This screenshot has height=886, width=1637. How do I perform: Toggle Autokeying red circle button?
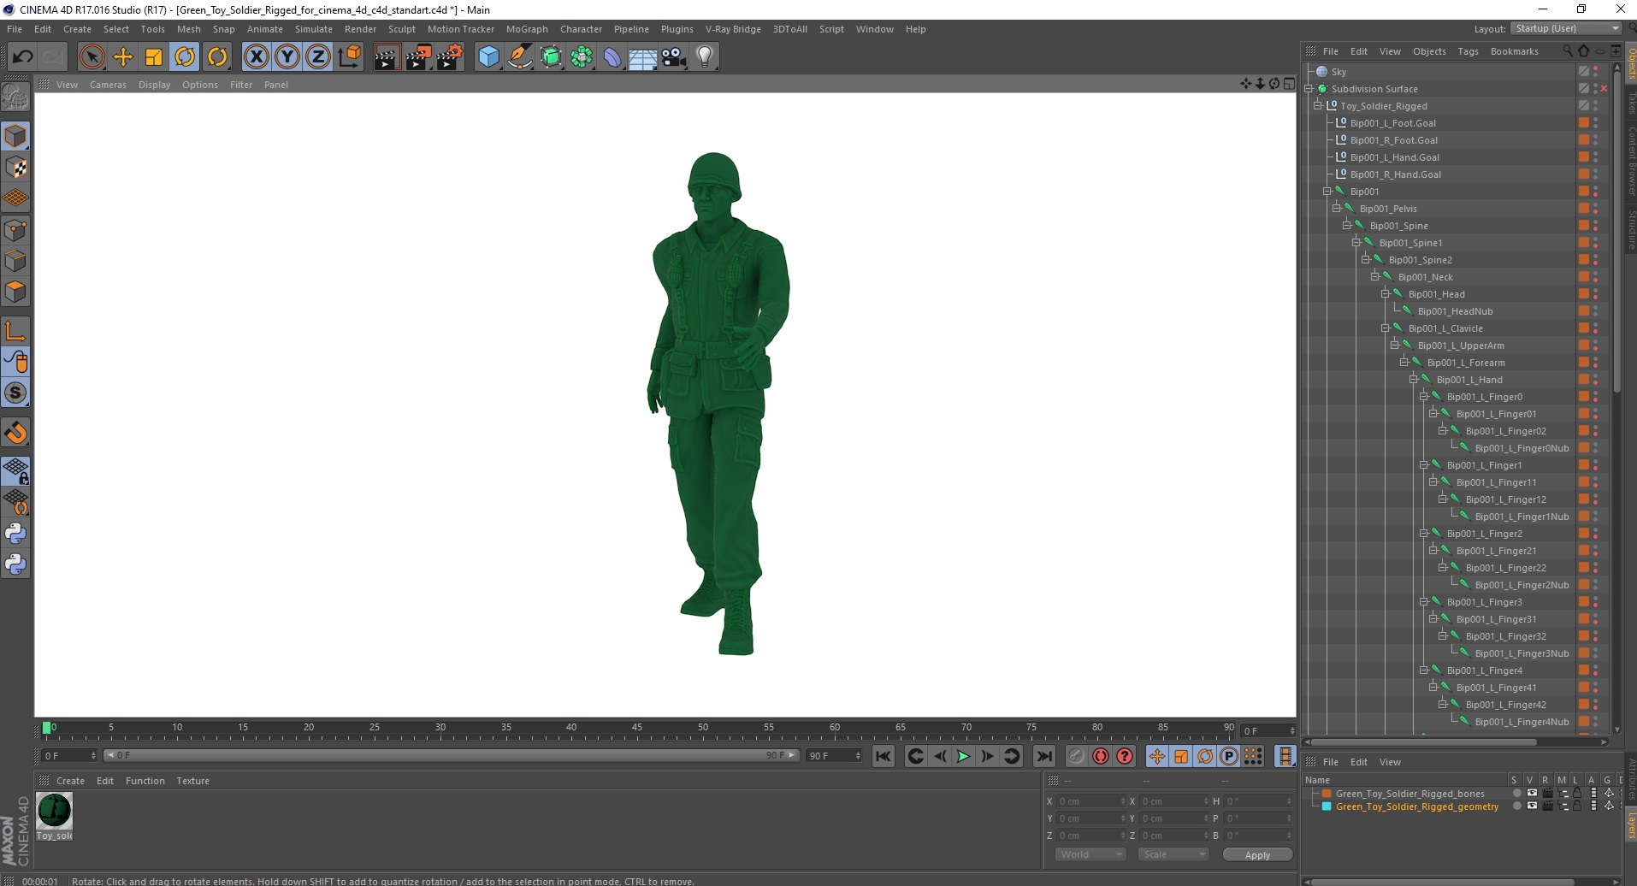1101,756
